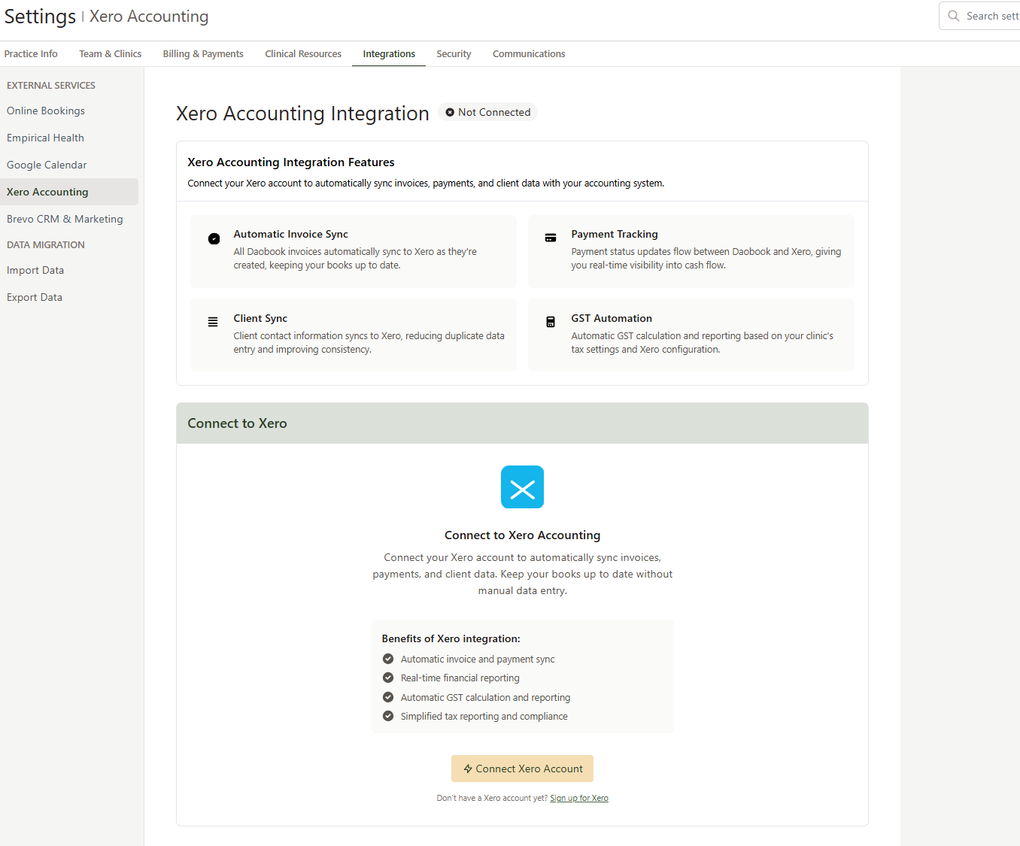
Task: Go to Import Data page
Action: tap(69, 270)
